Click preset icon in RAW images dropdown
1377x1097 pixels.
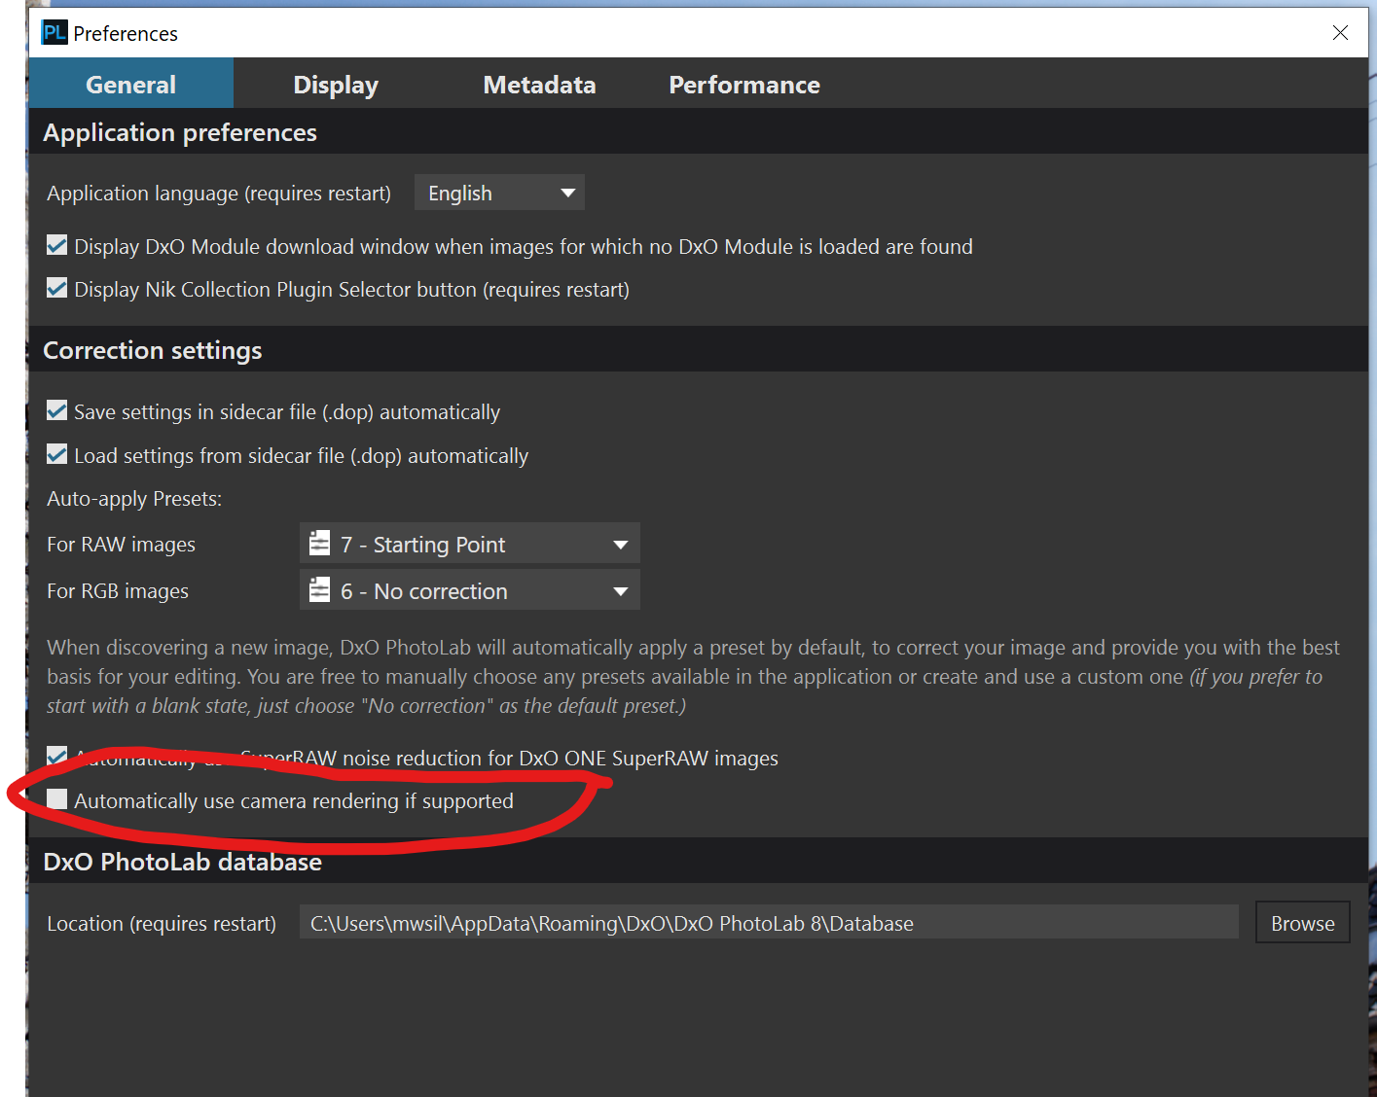point(319,543)
